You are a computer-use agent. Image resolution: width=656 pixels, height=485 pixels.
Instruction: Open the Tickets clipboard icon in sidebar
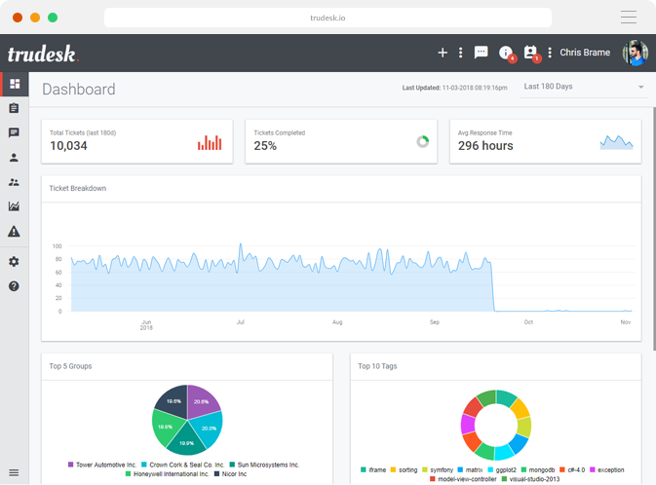click(x=14, y=108)
